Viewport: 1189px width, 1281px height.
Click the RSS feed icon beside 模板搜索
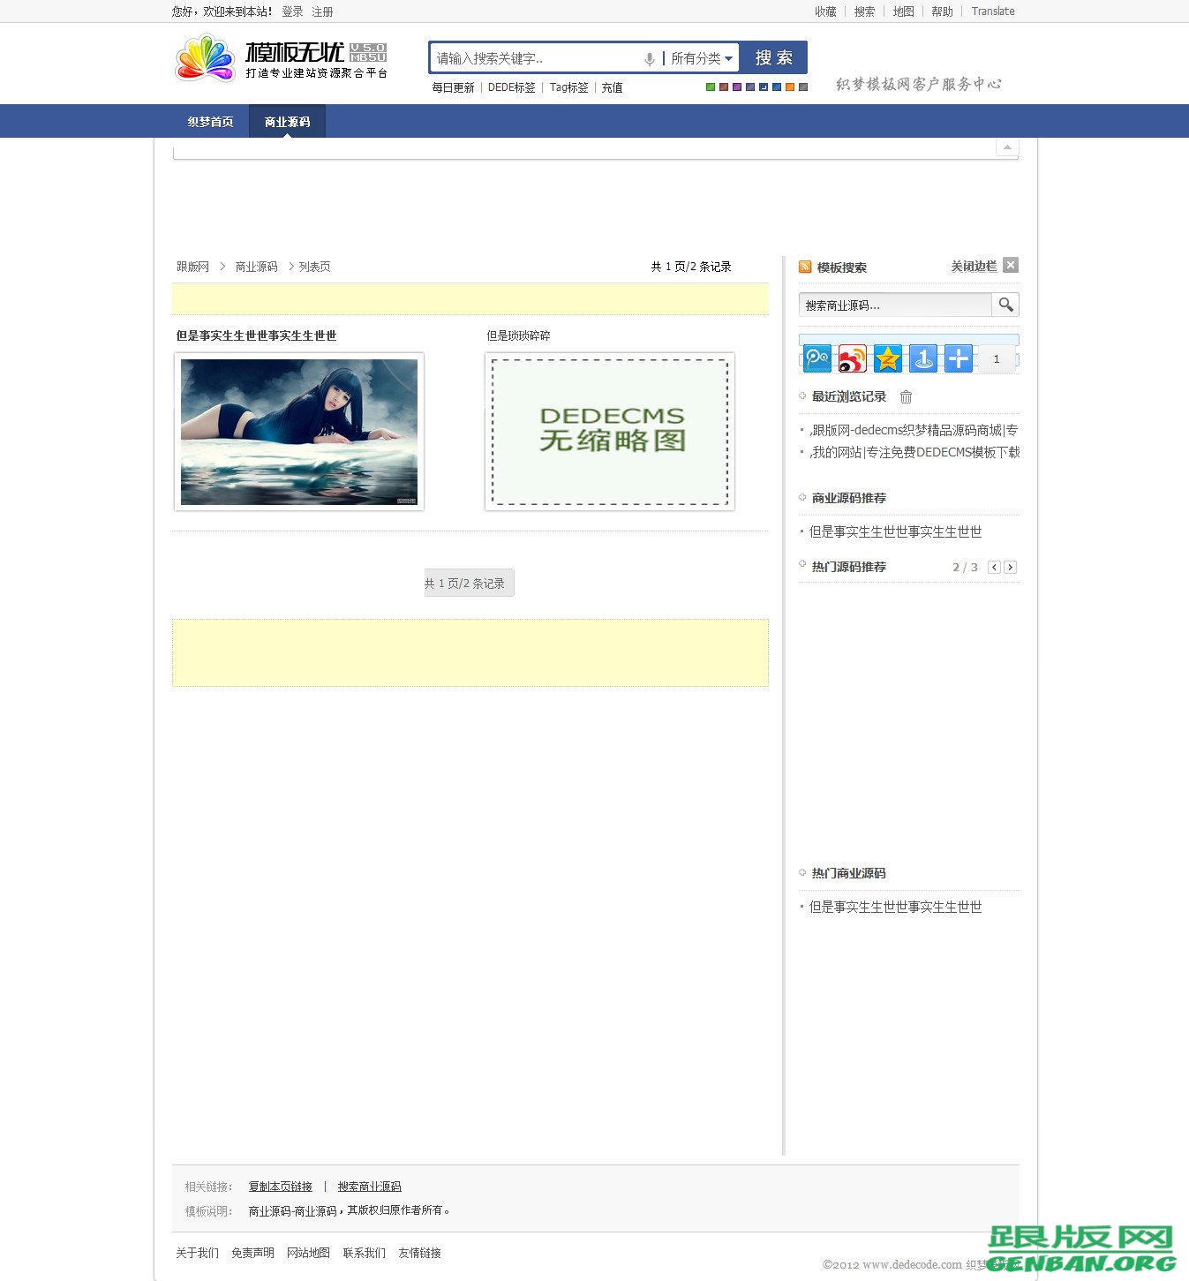click(804, 267)
